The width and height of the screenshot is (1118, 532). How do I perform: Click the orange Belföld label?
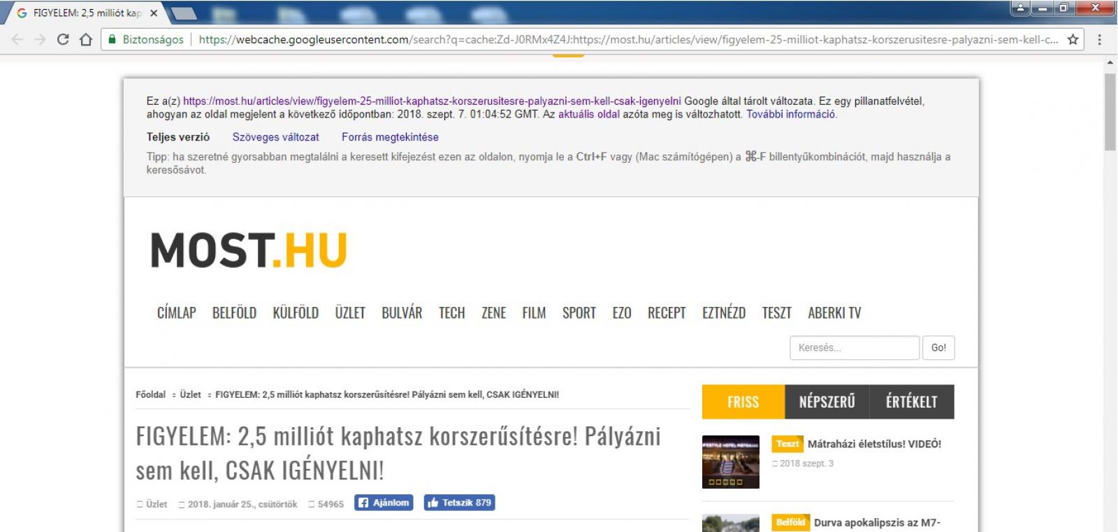pos(790,522)
